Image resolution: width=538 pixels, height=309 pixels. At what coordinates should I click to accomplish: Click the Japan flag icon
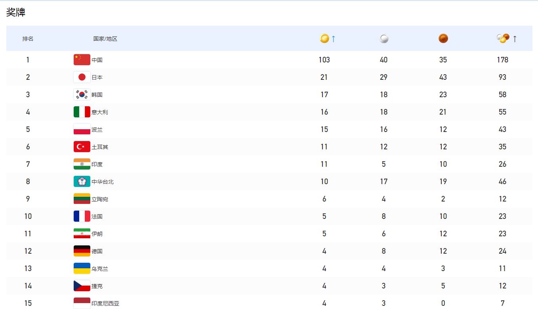[x=82, y=77]
